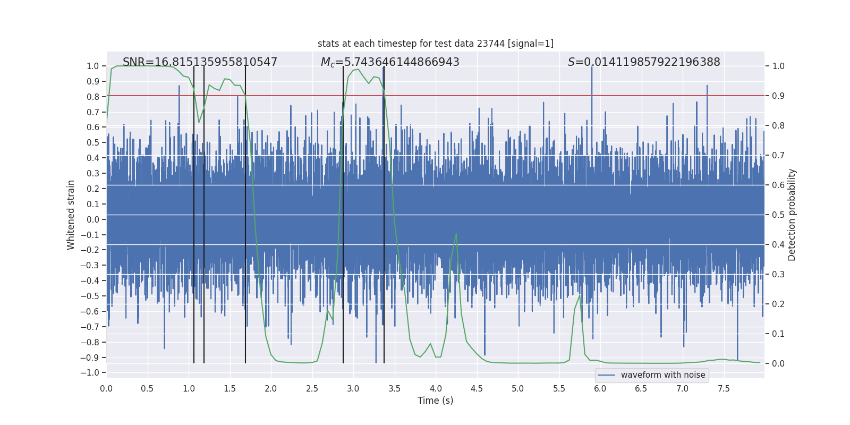Select the 4.5 tick on the Time axis

pyautogui.click(x=477, y=388)
